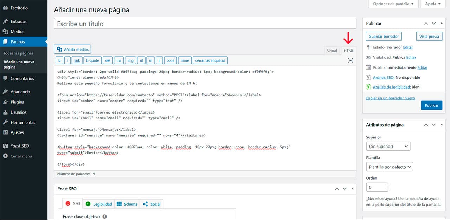Open Opciones de pantalla dropdown

tap(393, 4)
